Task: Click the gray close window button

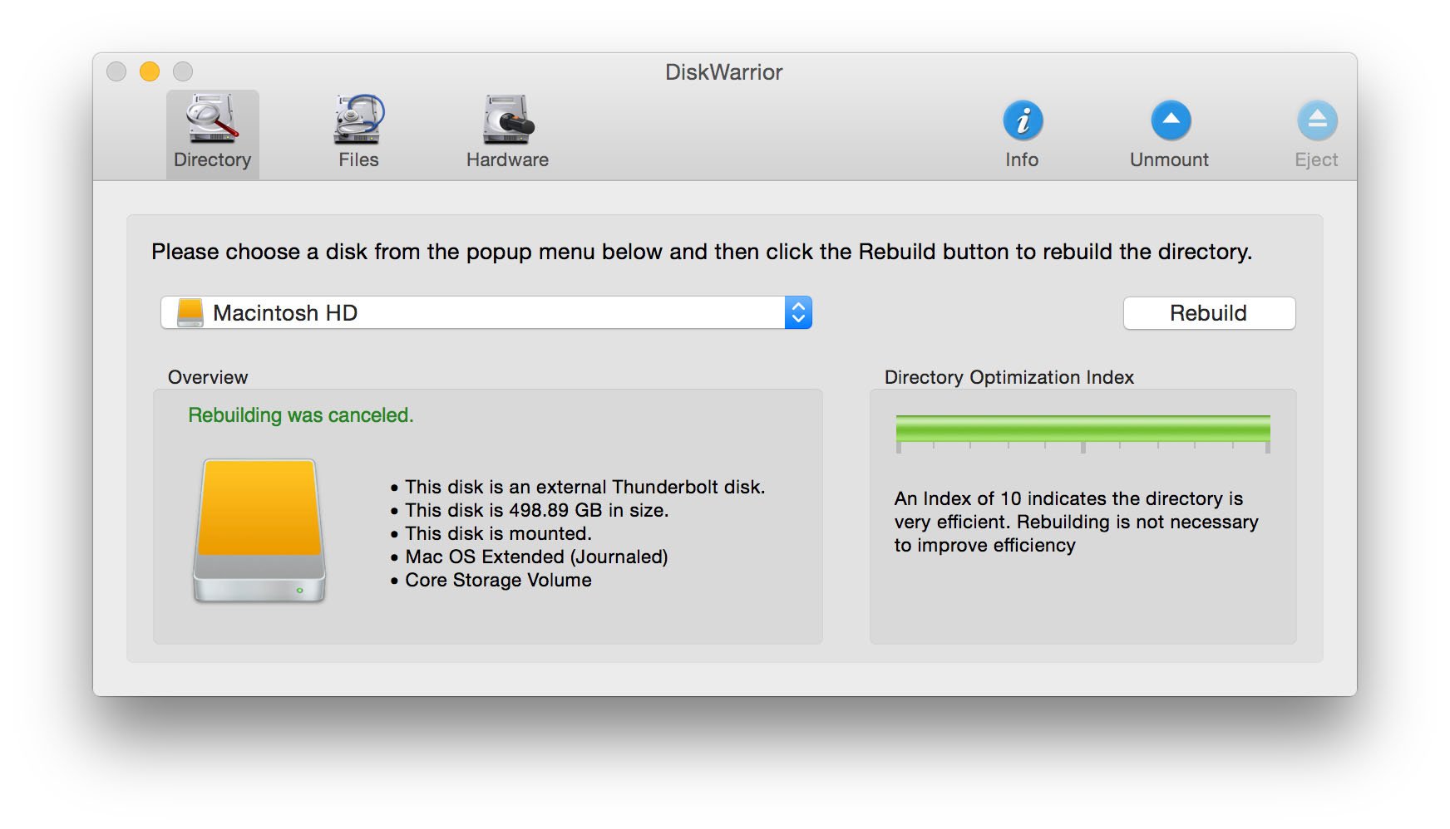Action: click(x=116, y=71)
